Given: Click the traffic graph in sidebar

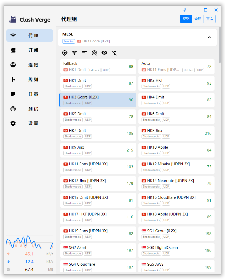Looking at the screenshot, I should pos(30,242).
